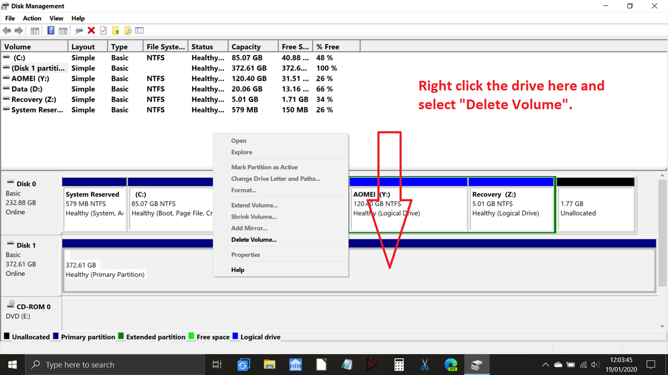Click the disk with magnifier toolbar icon
Viewport: 668px width, 375px height.
(x=79, y=31)
